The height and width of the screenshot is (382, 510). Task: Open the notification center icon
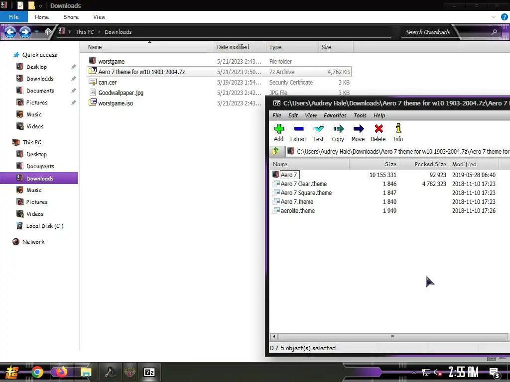click(495, 373)
